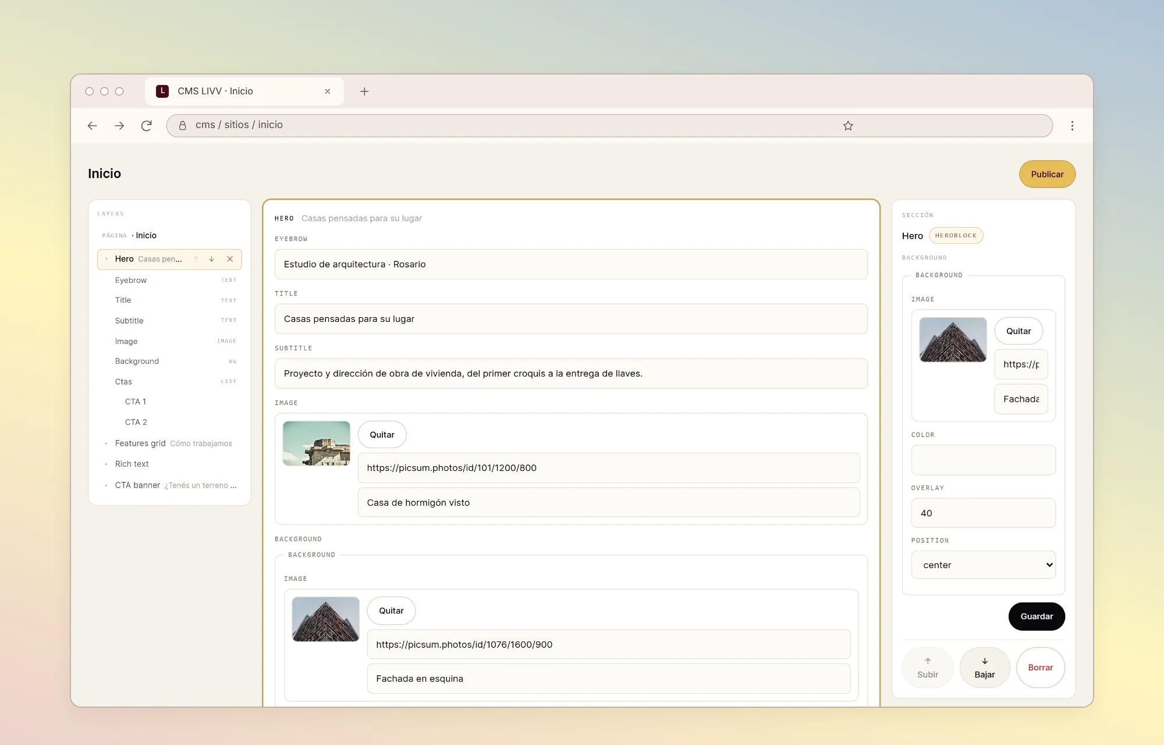Select the Eyebrow layer row
Viewport: 1164px width, 745px height.
(x=169, y=280)
